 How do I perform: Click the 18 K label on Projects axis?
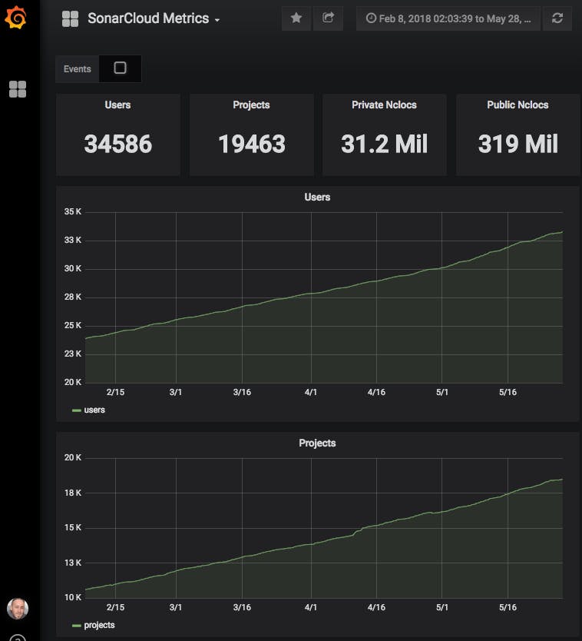pyautogui.click(x=73, y=493)
